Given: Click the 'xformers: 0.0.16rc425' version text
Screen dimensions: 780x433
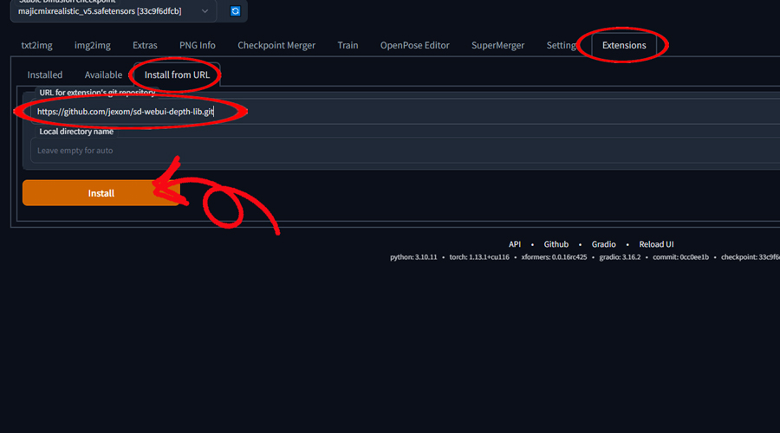Looking at the screenshot, I should (554, 257).
